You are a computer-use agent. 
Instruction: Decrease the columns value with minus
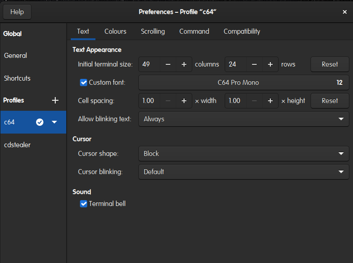coord(168,64)
